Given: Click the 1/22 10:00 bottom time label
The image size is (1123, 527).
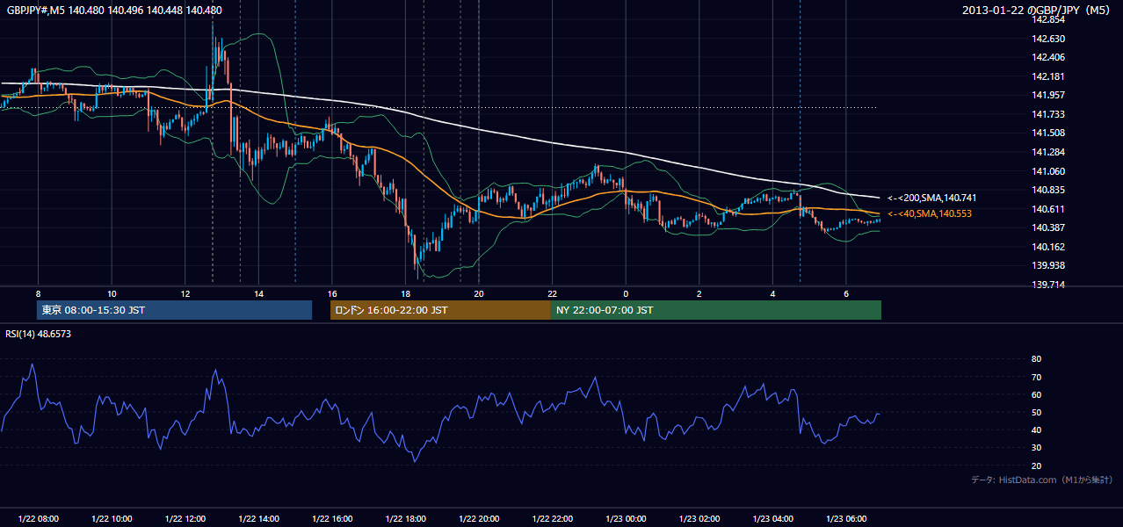Looking at the screenshot, I should click(x=112, y=519).
